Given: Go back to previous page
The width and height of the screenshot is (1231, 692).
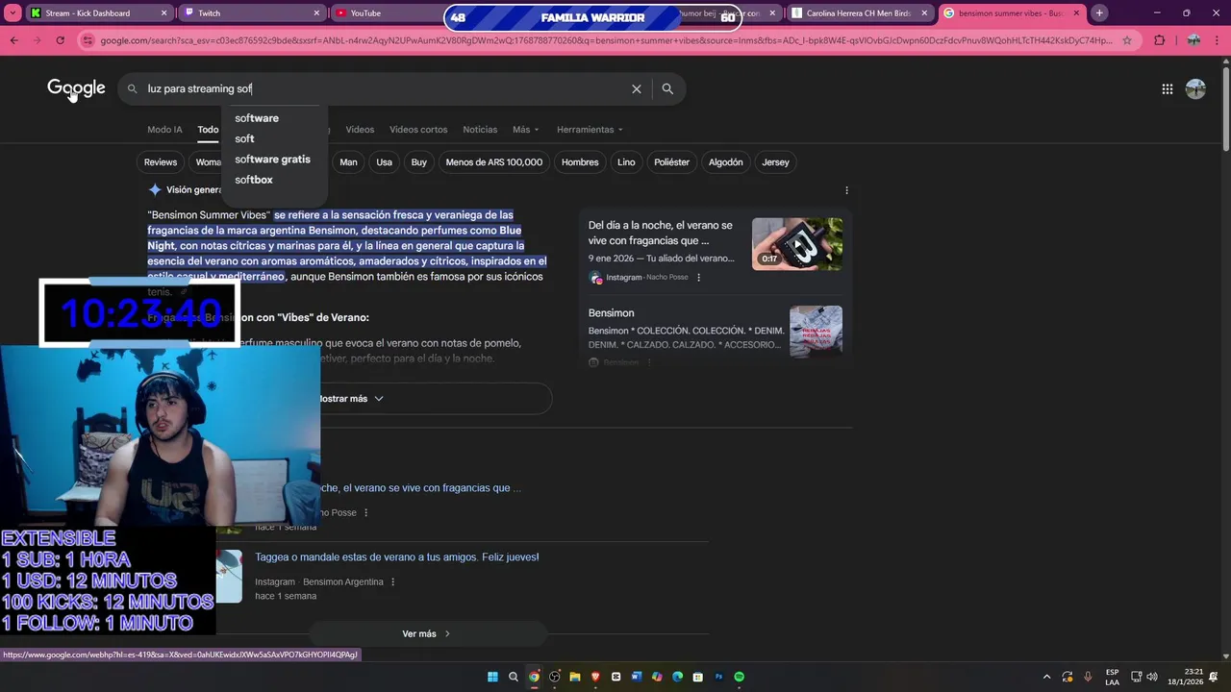Looking at the screenshot, I should pyautogui.click(x=13, y=40).
